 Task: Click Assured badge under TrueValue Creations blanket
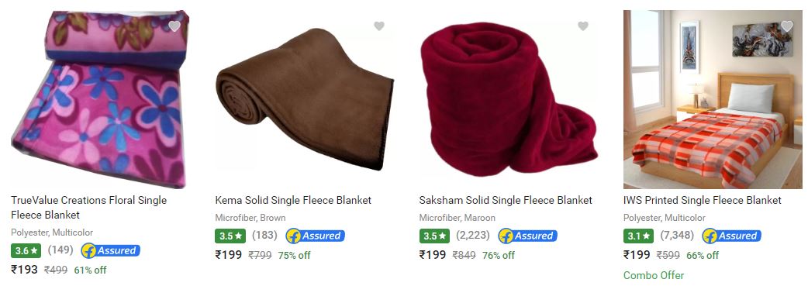coord(111,251)
